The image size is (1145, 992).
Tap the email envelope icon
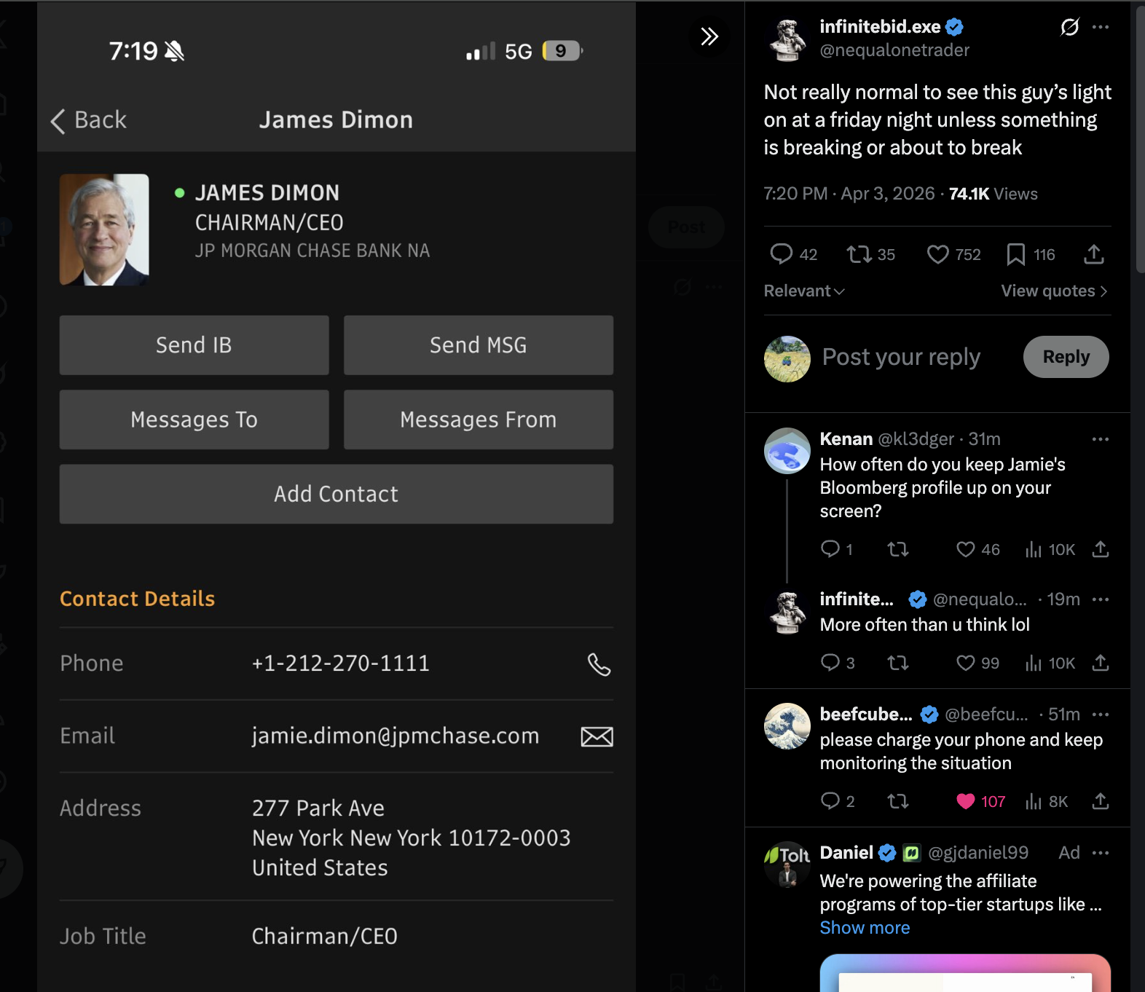coord(597,736)
